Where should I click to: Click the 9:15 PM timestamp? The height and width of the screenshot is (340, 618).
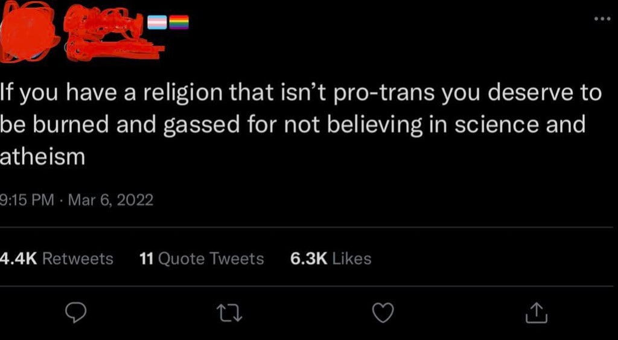tap(28, 199)
